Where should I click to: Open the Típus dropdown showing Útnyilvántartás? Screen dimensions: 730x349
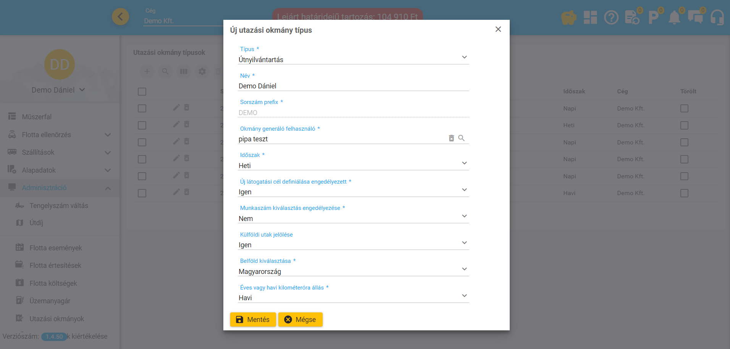pyautogui.click(x=353, y=60)
